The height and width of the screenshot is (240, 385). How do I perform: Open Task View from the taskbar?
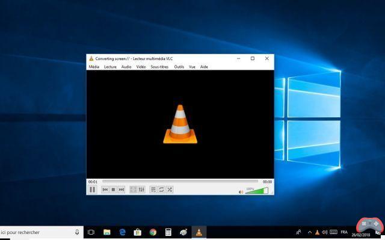pos(91,232)
